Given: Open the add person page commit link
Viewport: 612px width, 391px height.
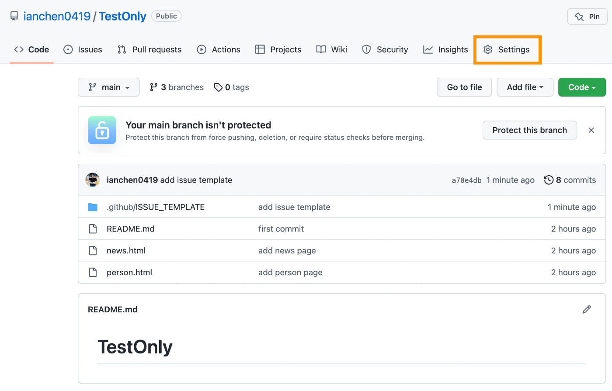Looking at the screenshot, I should pos(290,273).
